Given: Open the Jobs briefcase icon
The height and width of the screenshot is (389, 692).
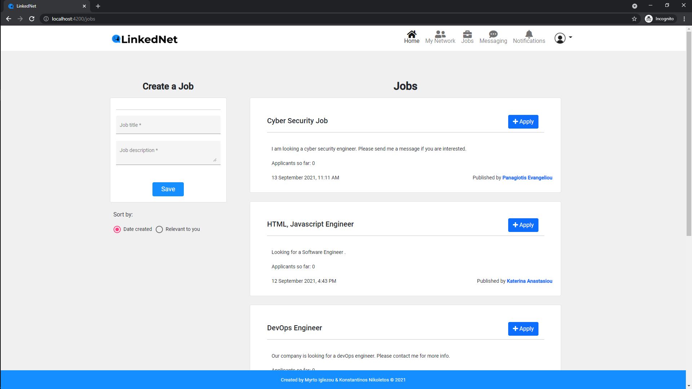Looking at the screenshot, I should tap(467, 34).
